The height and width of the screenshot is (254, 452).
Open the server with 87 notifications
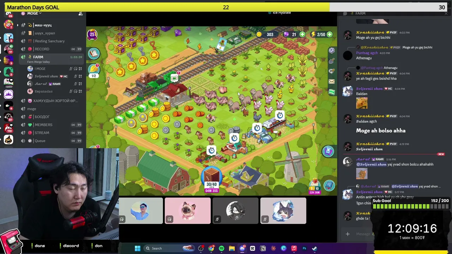[x=8, y=116]
